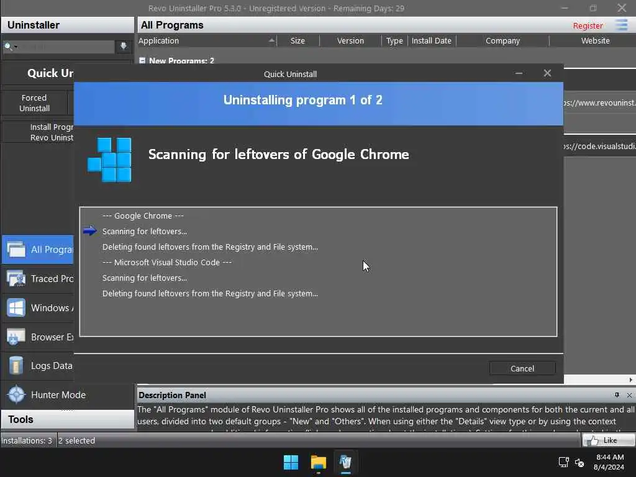Screen dimensions: 636x477
Task: Open the Browser Extensions module icon
Action: (x=16, y=337)
